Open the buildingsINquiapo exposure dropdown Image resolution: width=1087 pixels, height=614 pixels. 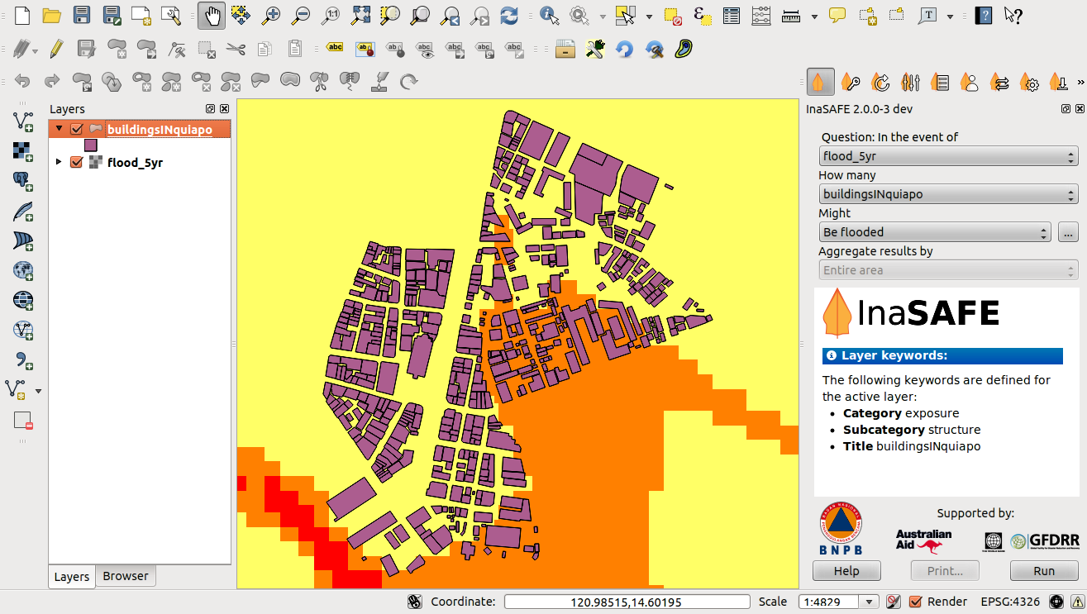948,194
